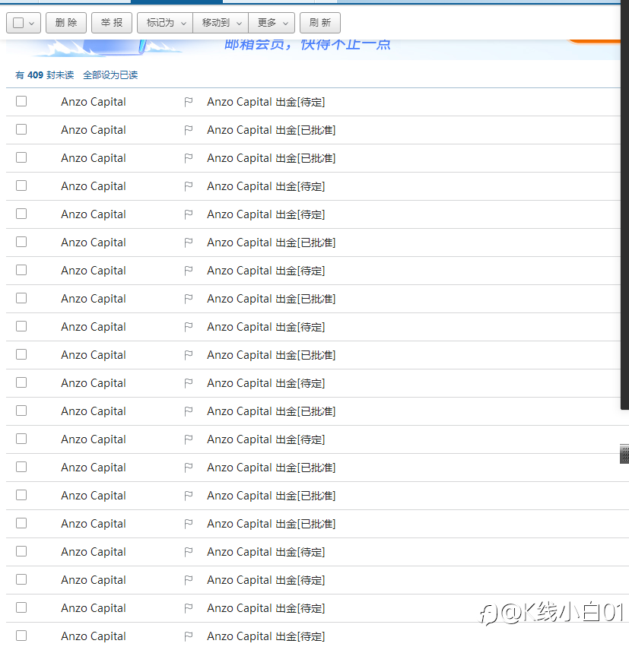Open the fourteenth email subject 出金[已批准]
The image size is (629, 650).
coord(272,468)
